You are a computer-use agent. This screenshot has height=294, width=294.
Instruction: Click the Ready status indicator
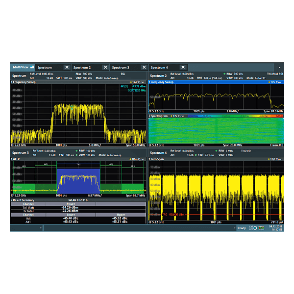pyautogui.click(x=242, y=228)
